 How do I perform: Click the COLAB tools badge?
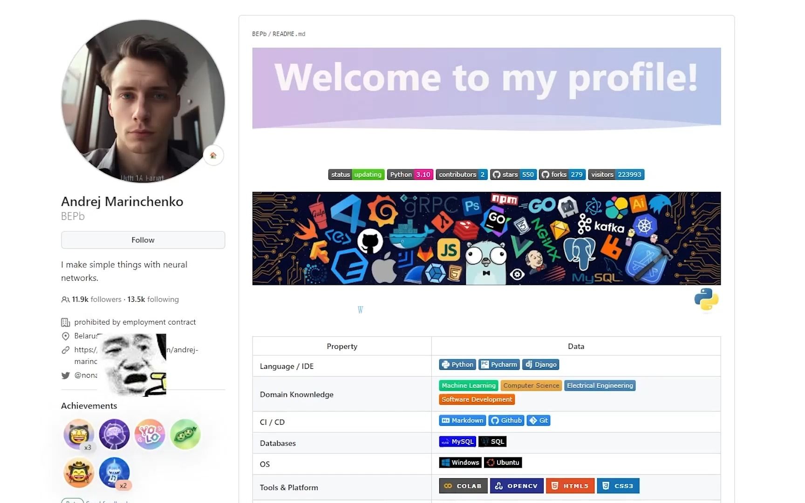(x=464, y=486)
